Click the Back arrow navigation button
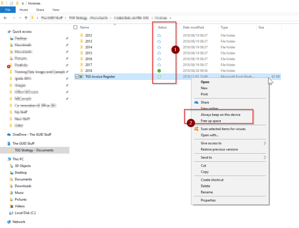Image resolution: width=299 pixels, height=228 pixels. pyautogui.click(x=5, y=18)
